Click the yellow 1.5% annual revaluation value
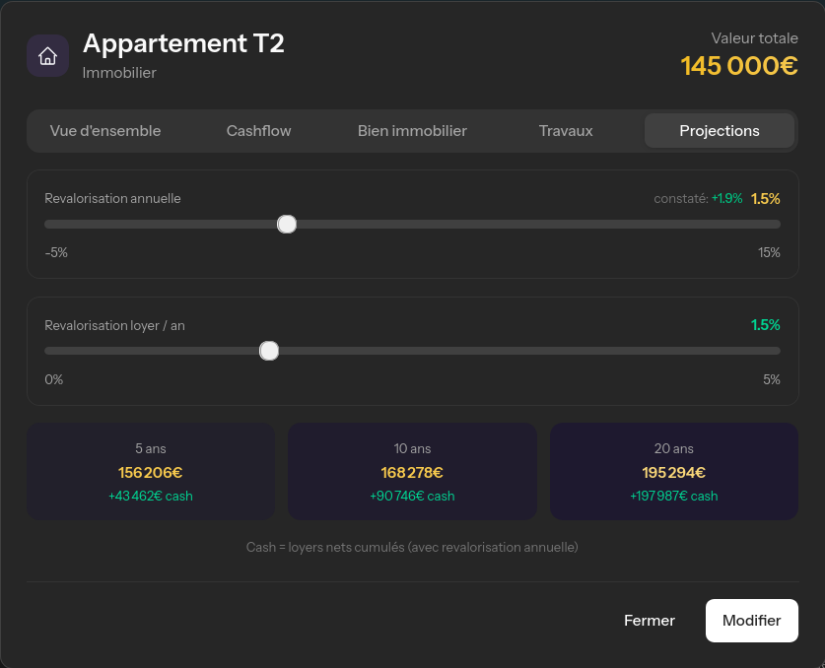825x668 pixels. [x=766, y=198]
